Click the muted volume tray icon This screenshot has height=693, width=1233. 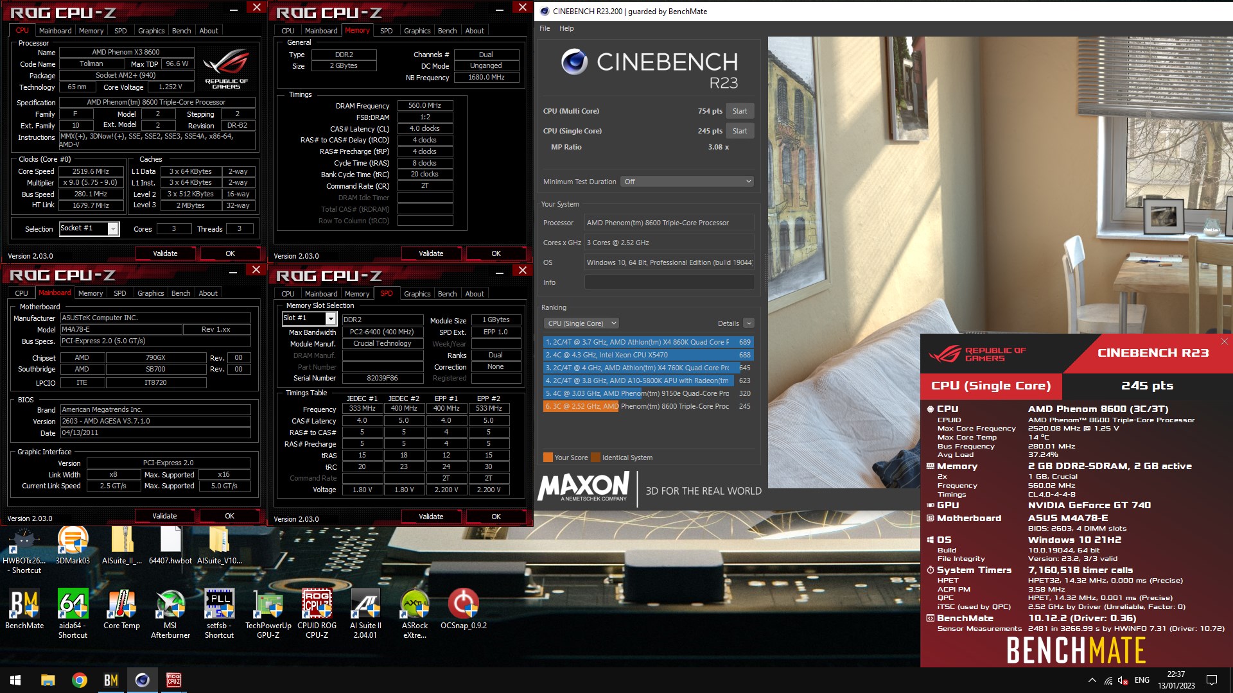coord(1123,680)
